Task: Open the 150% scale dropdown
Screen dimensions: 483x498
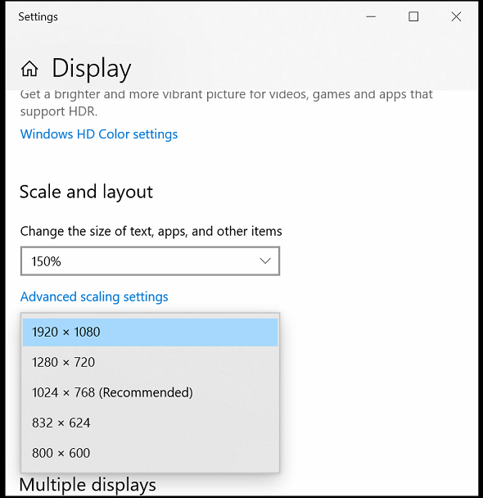Action: tap(150, 261)
